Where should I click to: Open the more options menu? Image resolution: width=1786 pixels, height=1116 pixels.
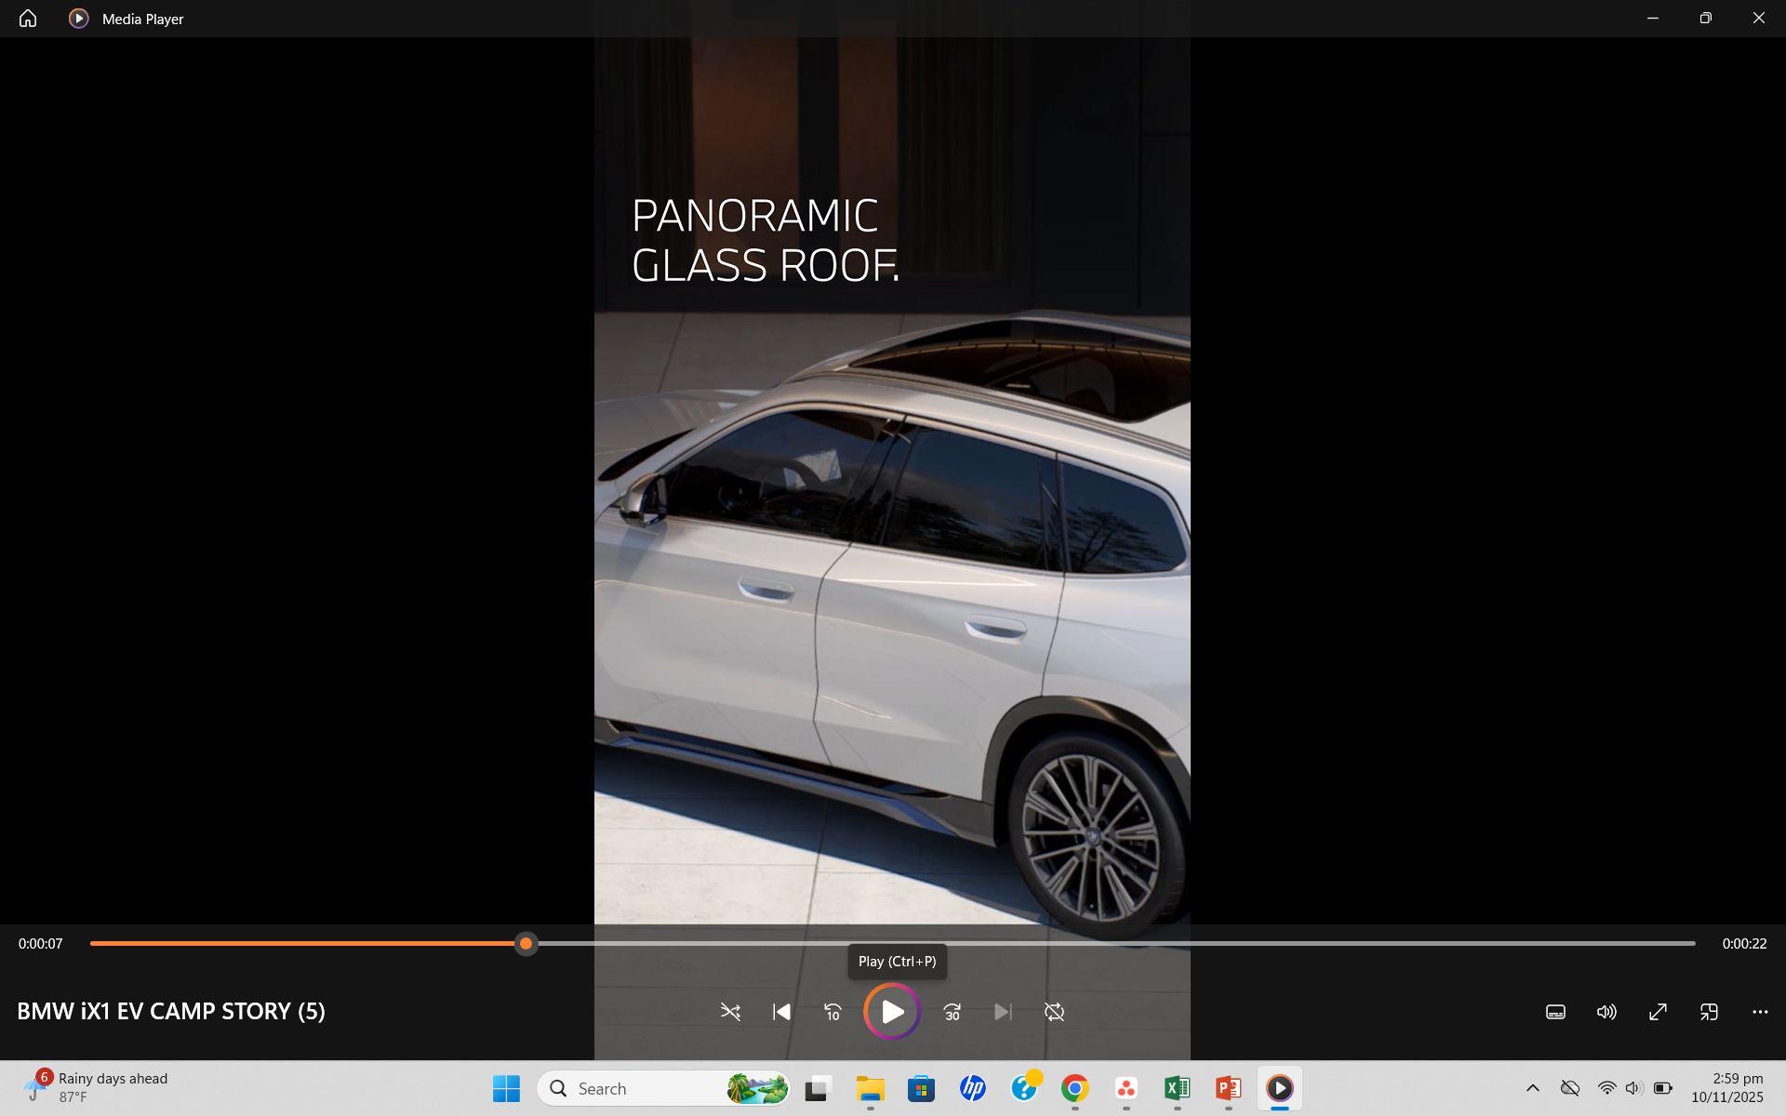click(1760, 1012)
